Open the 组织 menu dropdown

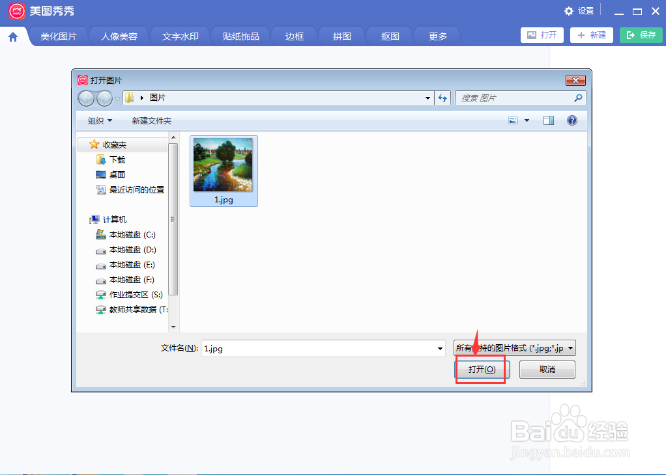click(x=100, y=121)
